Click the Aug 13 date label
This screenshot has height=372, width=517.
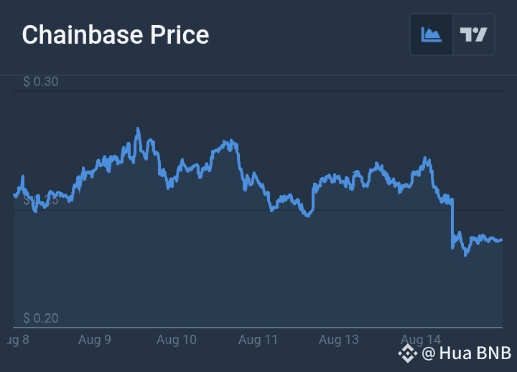click(339, 340)
